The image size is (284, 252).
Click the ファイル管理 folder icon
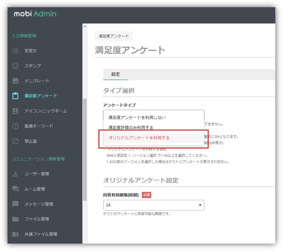coord(15,219)
